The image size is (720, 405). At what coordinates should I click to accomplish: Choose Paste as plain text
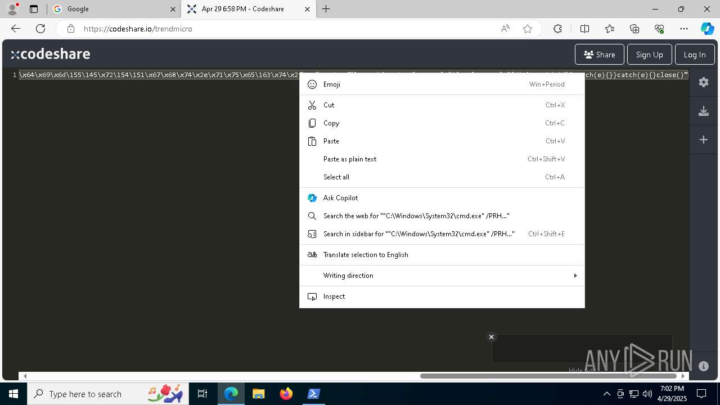click(442, 159)
